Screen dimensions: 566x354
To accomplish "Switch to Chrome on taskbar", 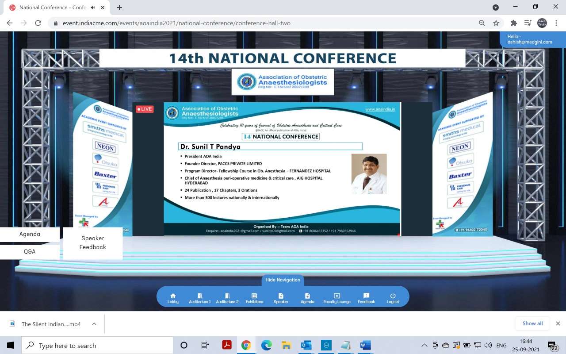I will pos(246,345).
